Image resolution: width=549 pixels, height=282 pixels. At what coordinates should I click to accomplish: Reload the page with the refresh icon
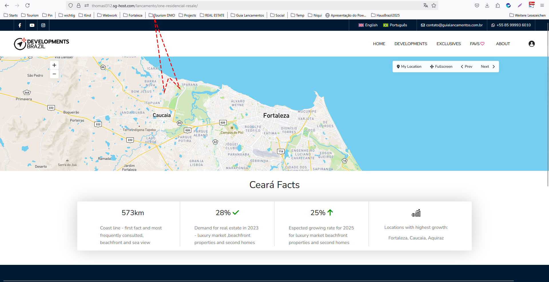27,5
